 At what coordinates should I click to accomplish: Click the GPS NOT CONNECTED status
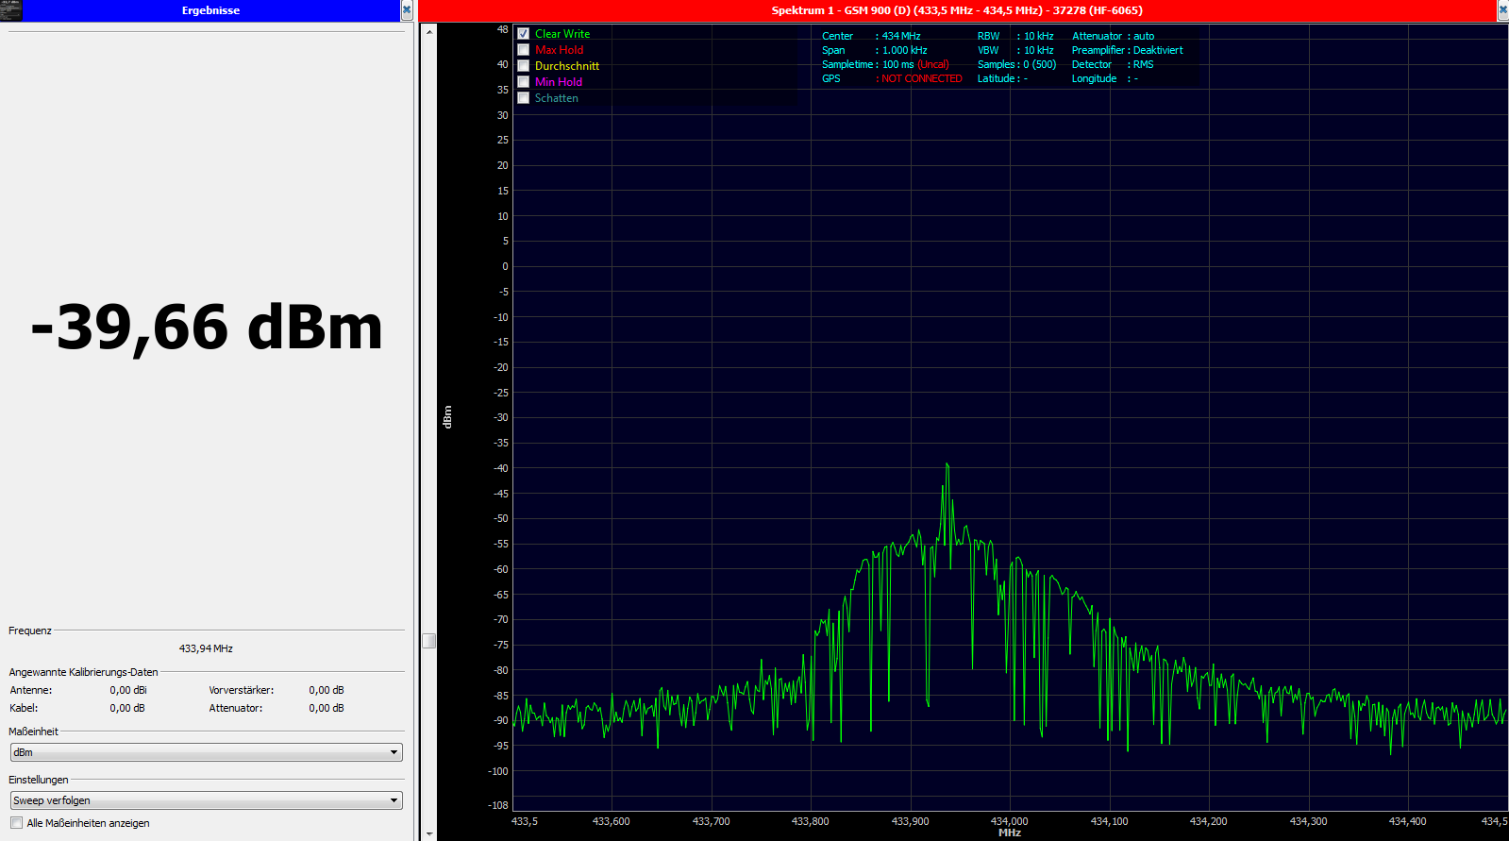(922, 78)
